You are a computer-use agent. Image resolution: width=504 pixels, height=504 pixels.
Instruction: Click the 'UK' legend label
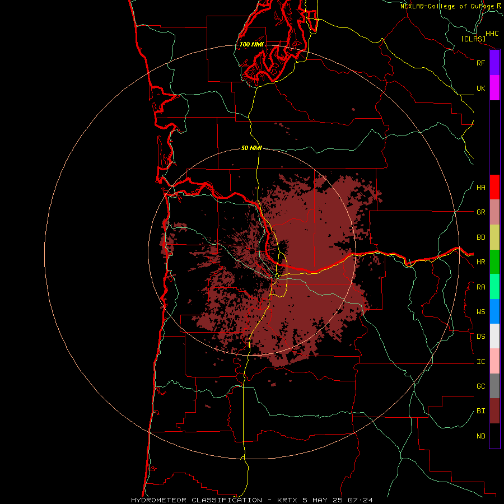[480, 88]
